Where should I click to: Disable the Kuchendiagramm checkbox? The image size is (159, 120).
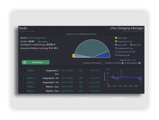(140, 63)
